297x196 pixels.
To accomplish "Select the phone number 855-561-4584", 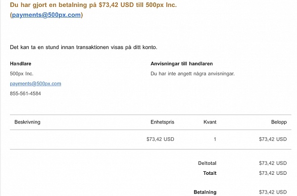I will tap(25, 94).
